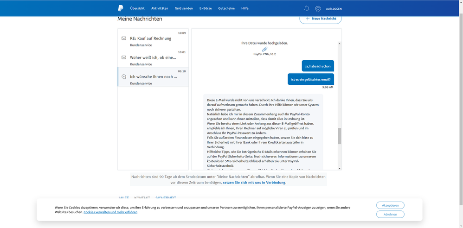This screenshot has width=463, height=228.
Task: Decline cookies with Ablehnen button
Action: (390, 214)
